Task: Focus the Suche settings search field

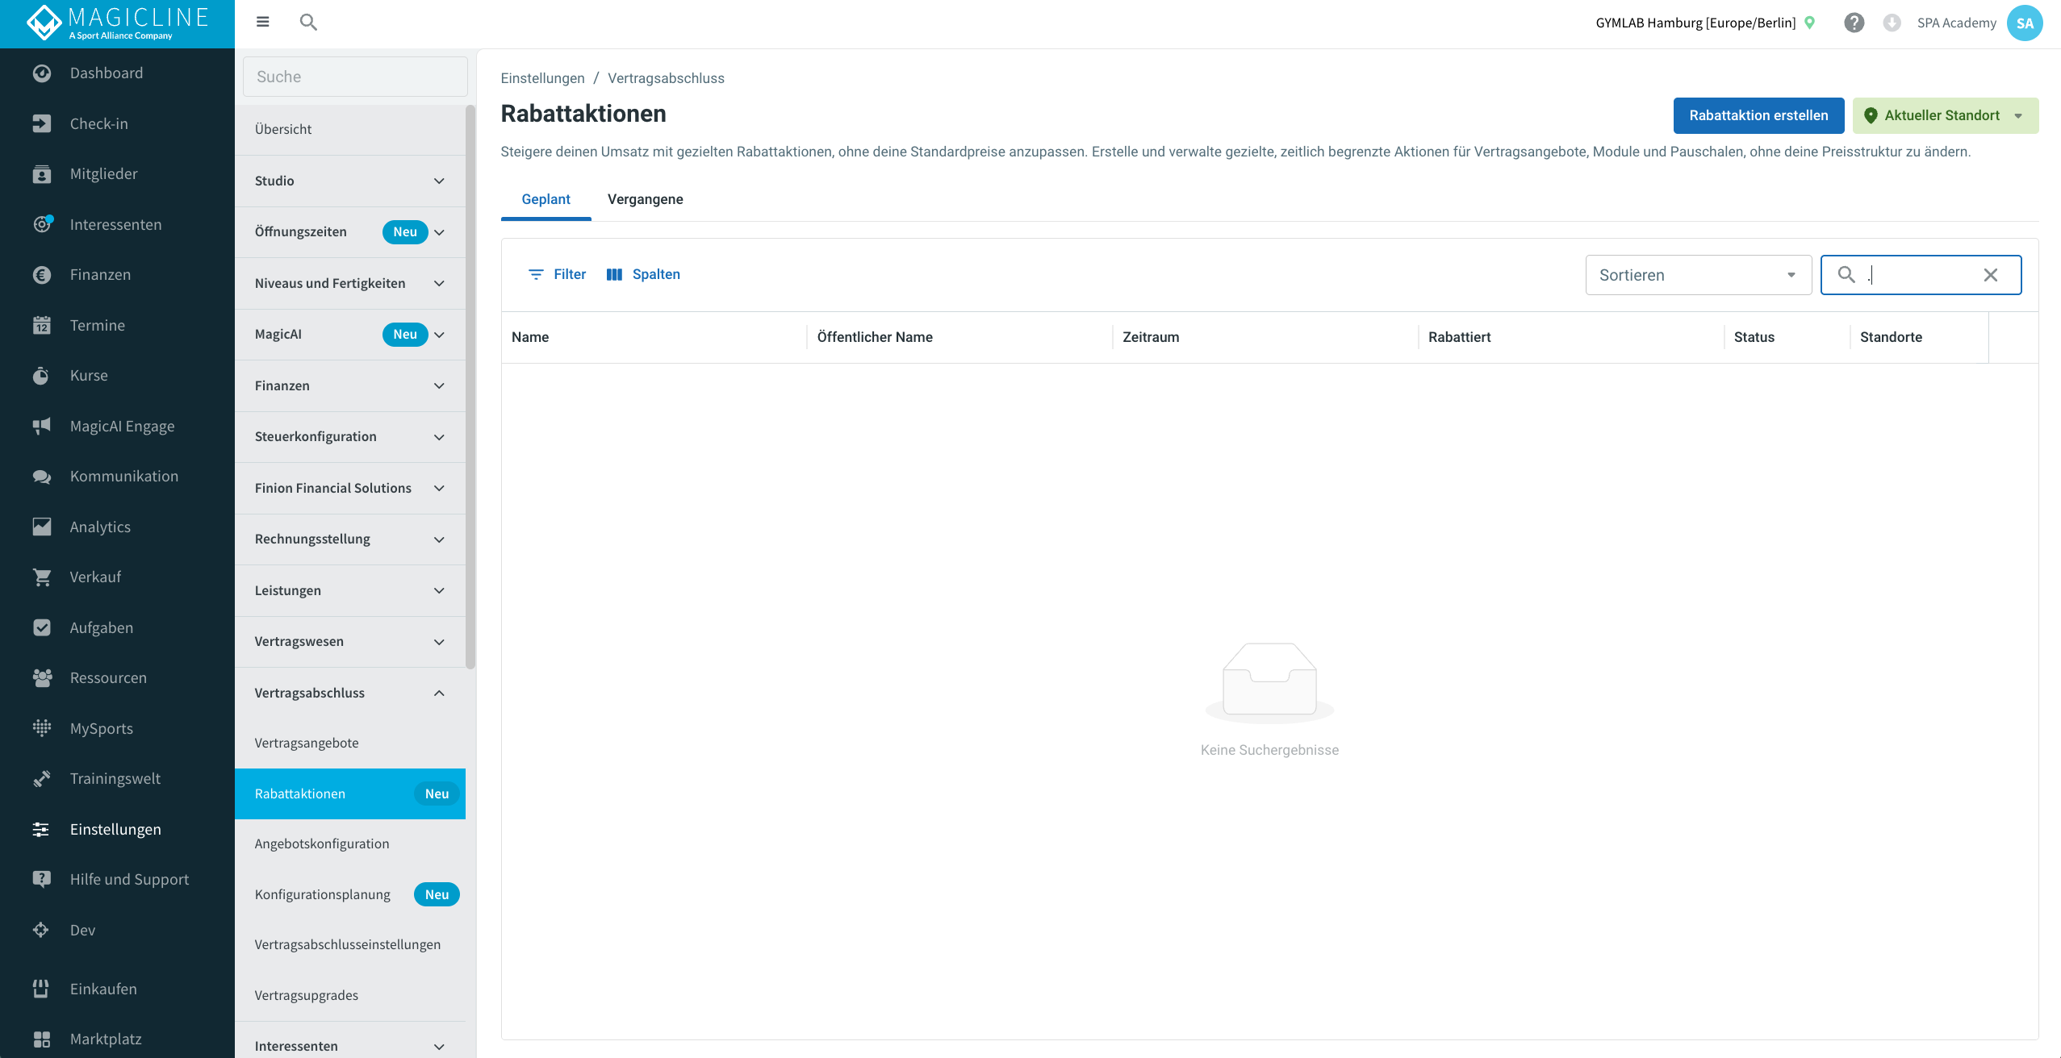Action: [x=355, y=77]
